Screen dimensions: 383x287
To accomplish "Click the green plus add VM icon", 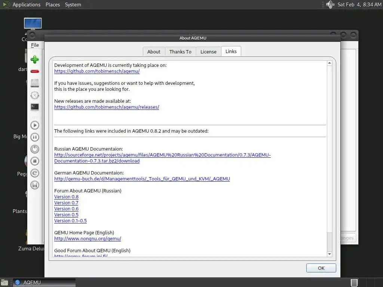I will (35, 59).
